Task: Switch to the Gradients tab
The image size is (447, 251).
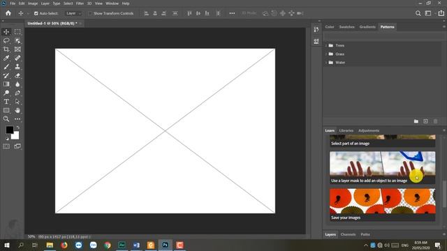Action: coord(367,26)
